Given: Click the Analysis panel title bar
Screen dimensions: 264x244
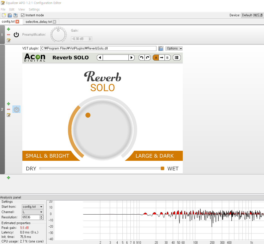Looking at the screenshot, I should pyautogui.click(x=132, y=197).
